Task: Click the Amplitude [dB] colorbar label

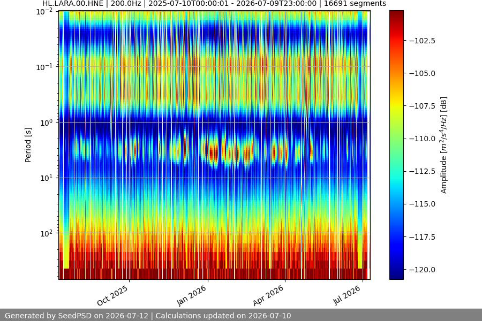Action: click(x=443, y=145)
